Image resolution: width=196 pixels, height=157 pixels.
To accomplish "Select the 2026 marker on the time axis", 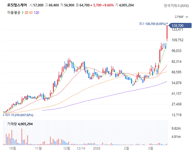I will (x=96, y=148).
